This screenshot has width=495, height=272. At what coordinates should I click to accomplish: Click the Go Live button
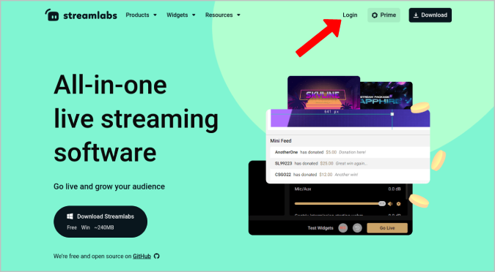387,228
